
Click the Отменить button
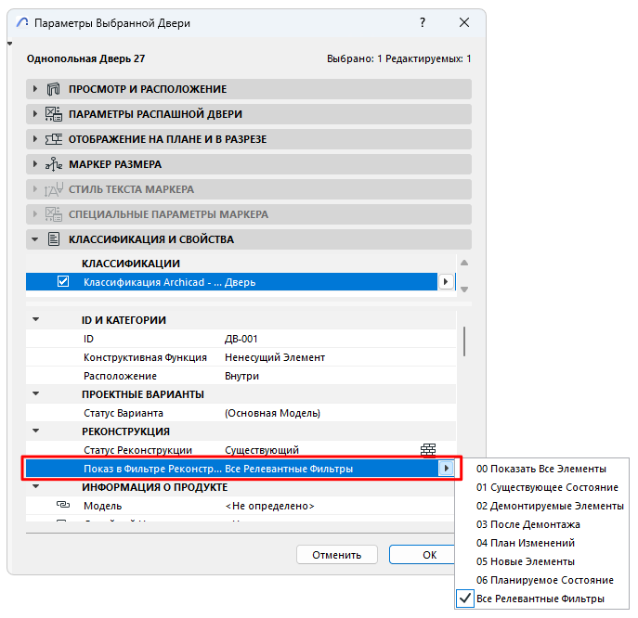point(337,555)
